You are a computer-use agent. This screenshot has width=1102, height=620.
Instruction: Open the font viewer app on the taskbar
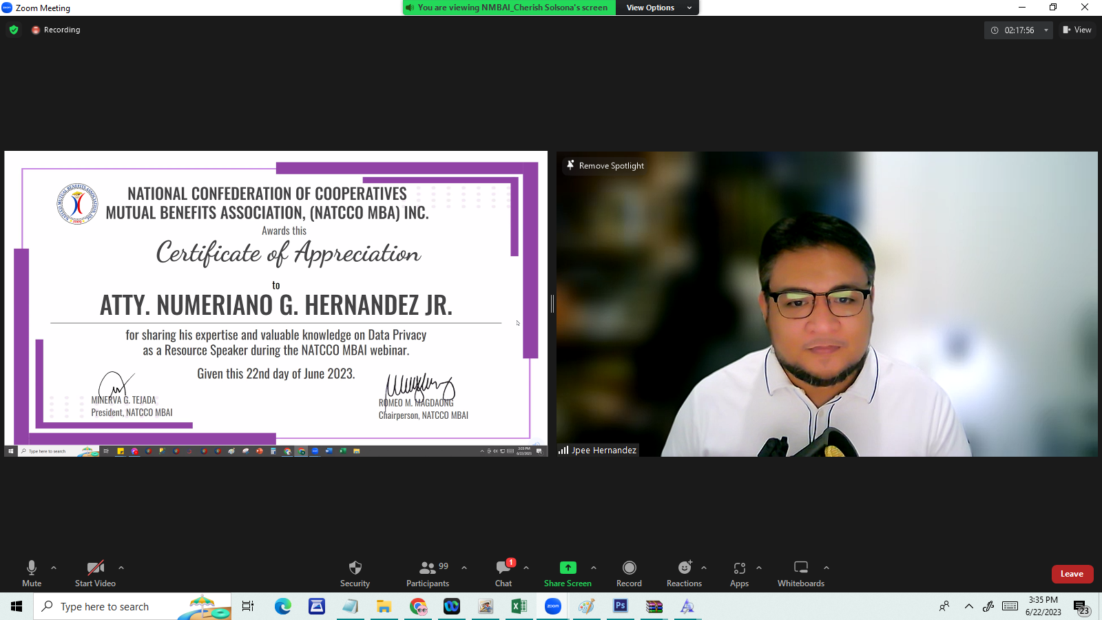click(x=687, y=606)
